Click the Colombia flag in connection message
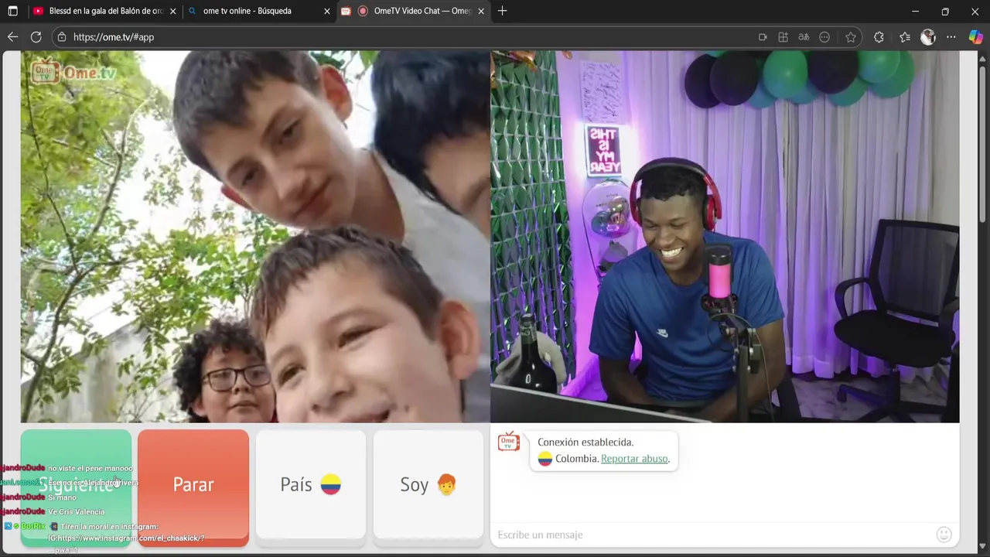This screenshot has height=557, width=990. click(x=545, y=459)
